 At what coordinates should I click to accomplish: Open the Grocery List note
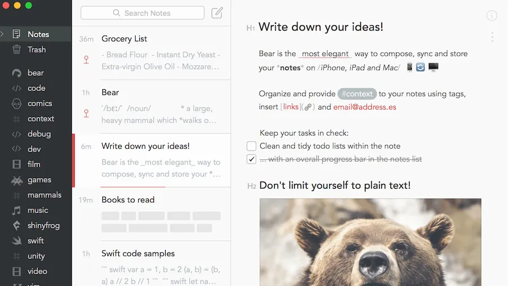pyautogui.click(x=151, y=53)
